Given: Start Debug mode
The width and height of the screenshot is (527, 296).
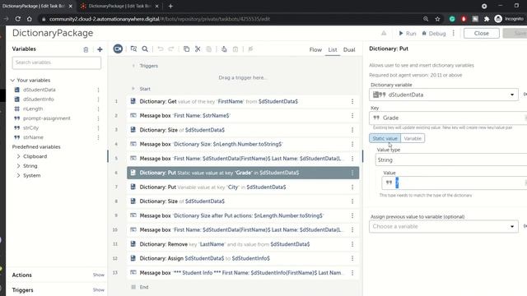Looking at the screenshot, I should [x=434, y=33].
